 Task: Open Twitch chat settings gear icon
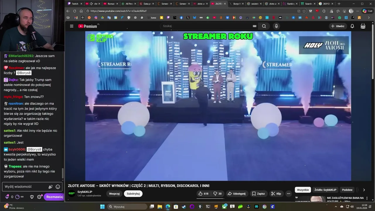pos(39,197)
